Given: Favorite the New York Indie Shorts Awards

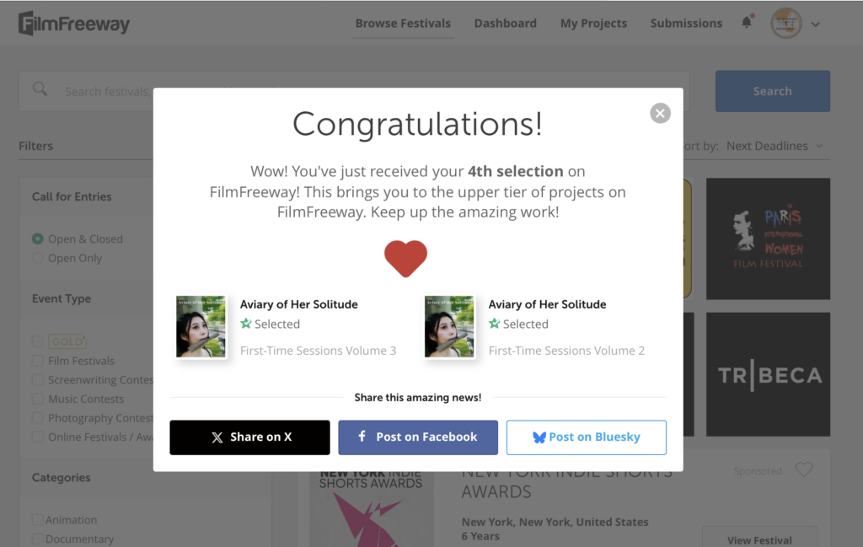Looking at the screenshot, I should [x=804, y=470].
